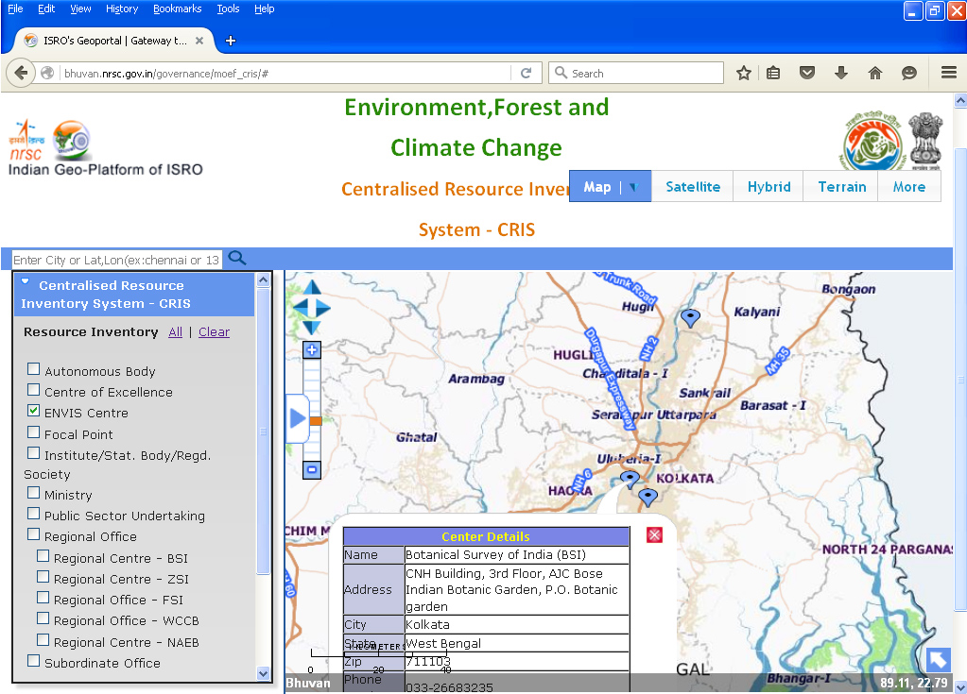The height and width of the screenshot is (694, 967).
Task: Check the Focal Point checkbox
Action: pyautogui.click(x=34, y=432)
